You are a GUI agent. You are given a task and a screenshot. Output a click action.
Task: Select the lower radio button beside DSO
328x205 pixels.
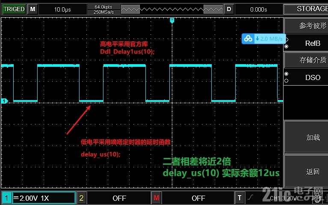(x=287, y=80)
